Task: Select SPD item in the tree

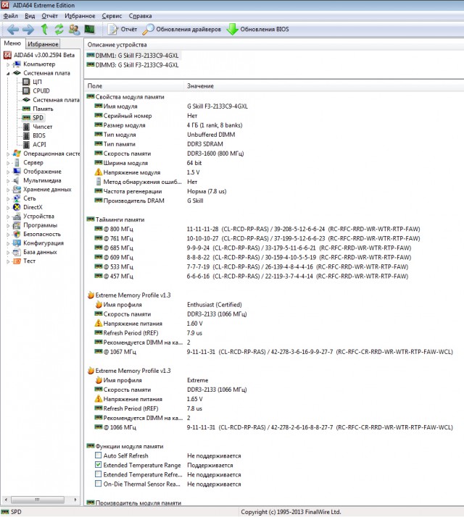Action: click(33, 118)
